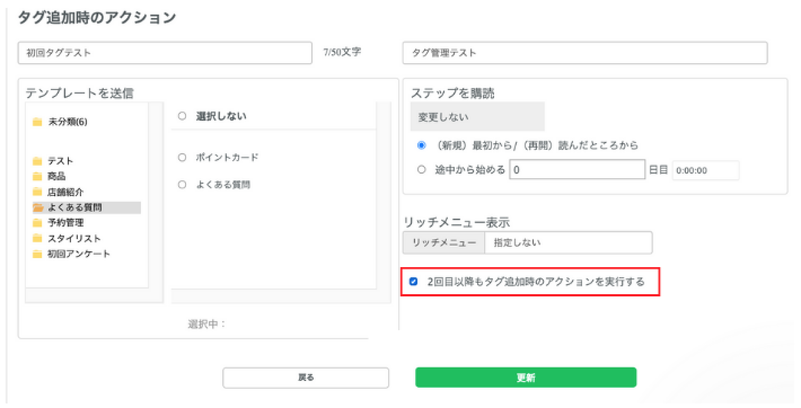Viewport: 801px width, 408px height.
Task: Open the 未分類(6) folder icon
Action: click(37, 122)
